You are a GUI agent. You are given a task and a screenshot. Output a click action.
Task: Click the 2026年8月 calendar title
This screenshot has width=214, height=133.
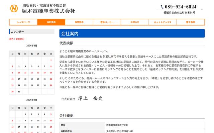(x=32, y=46)
